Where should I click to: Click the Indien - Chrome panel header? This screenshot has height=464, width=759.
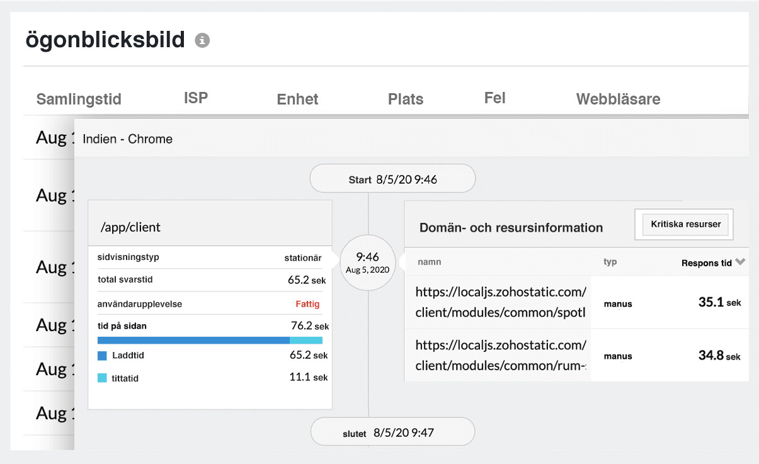(128, 139)
